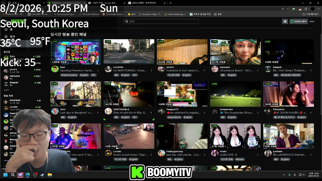This screenshot has width=322, height=181.
Task: Open Sam's channel avatar on the stream card
Action: 55,69
